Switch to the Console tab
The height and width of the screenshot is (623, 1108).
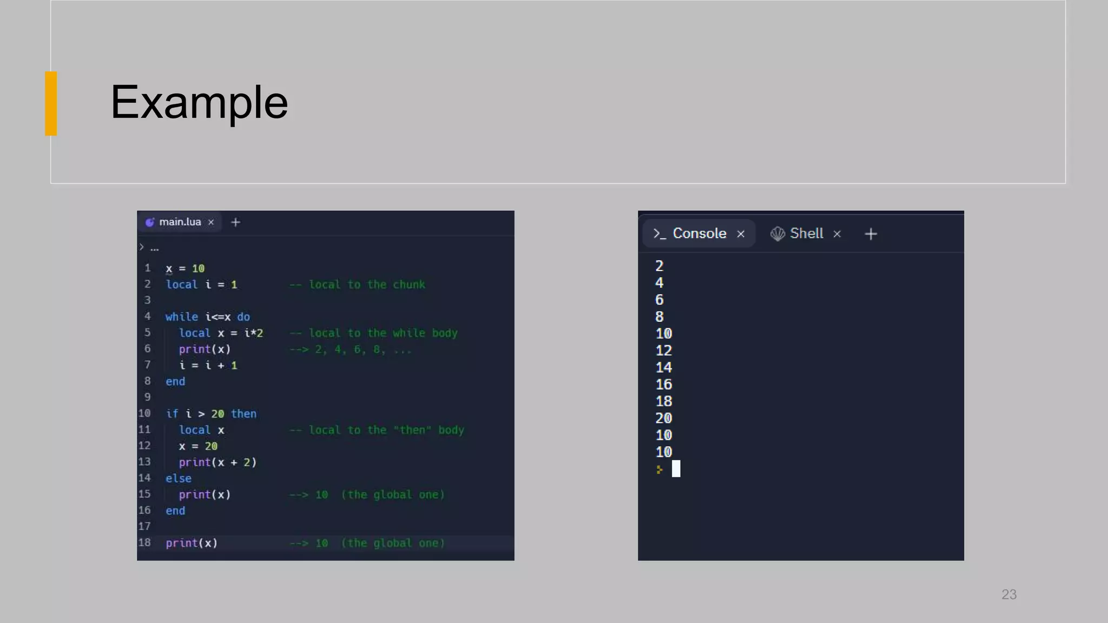pyautogui.click(x=698, y=234)
